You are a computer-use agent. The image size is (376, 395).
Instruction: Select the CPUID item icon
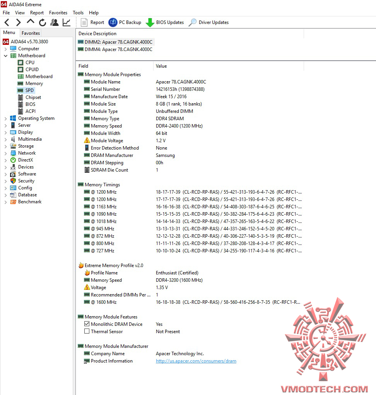(x=21, y=70)
